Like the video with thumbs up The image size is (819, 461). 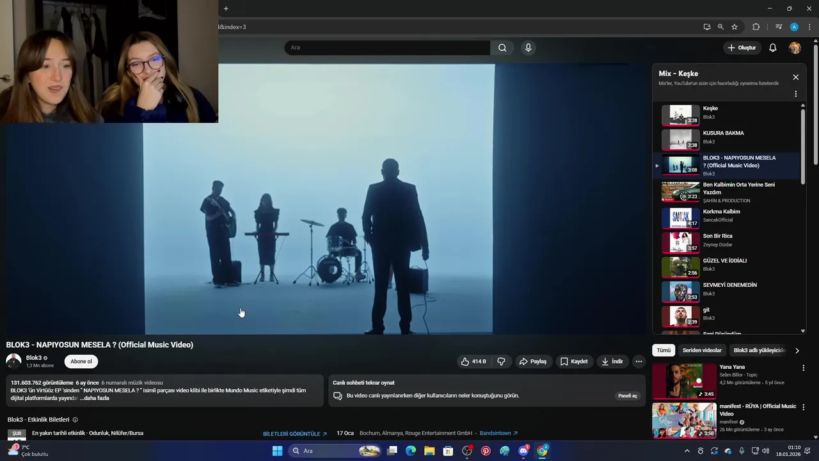pyautogui.click(x=473, y=362)
